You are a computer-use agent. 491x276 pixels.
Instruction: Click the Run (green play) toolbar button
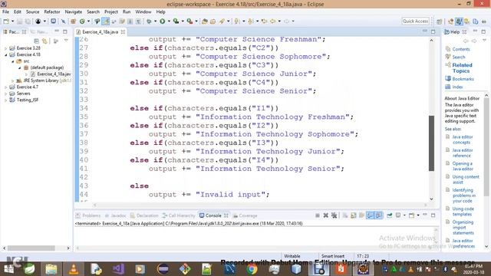click(x=162, y=21)
